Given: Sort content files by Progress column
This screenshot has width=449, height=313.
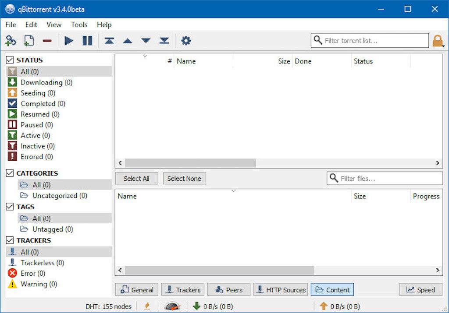Looking at the screenshot, I should (426, 196).
